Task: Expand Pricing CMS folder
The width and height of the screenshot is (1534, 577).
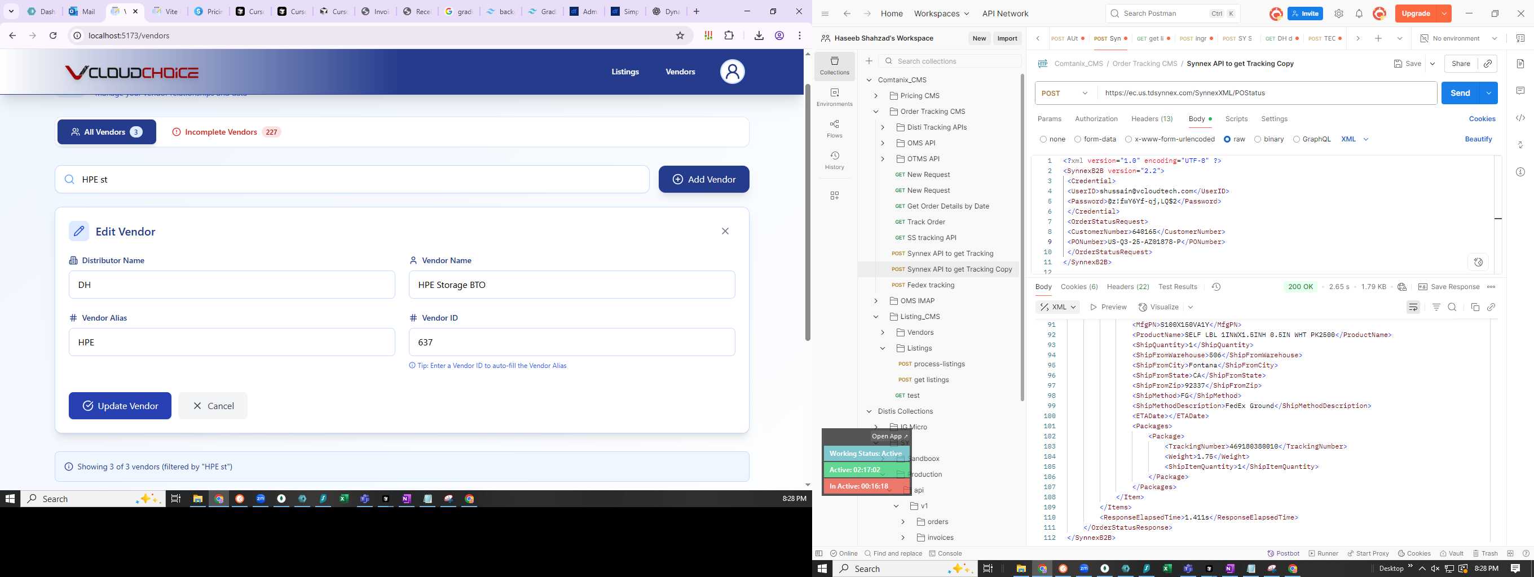Action: pos(876,96)
